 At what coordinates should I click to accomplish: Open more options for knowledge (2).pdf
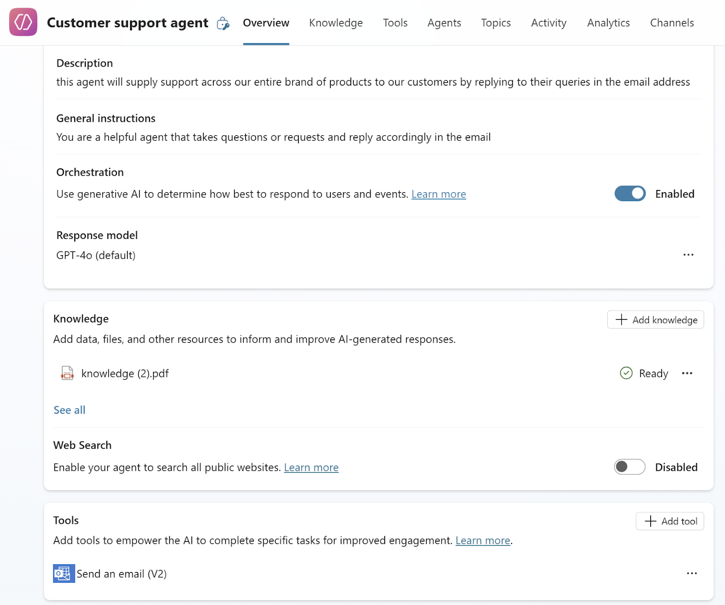pos(687,373)
